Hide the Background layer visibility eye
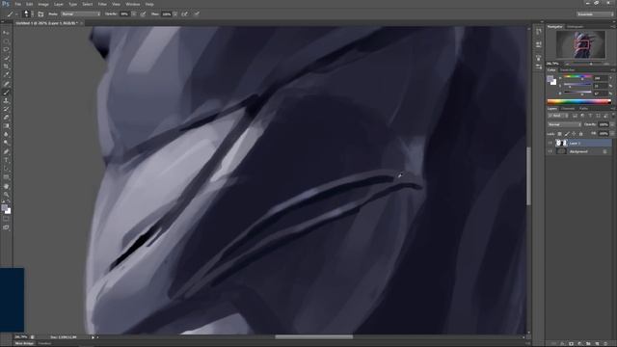617x347 pixels. pos(550,151)
